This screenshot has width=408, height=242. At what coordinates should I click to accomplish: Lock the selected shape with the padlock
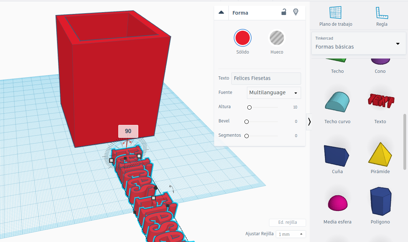(284, 12)
